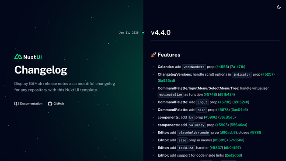Open pull request #4555
The image size is (286, 161).
click(x=222, y=67)
